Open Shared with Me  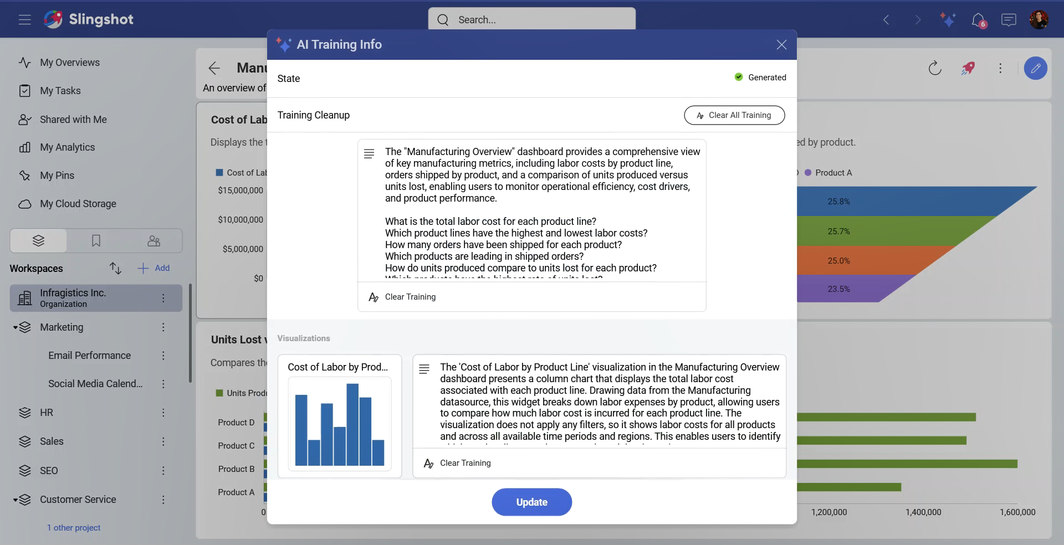click(x=73, y=120)
